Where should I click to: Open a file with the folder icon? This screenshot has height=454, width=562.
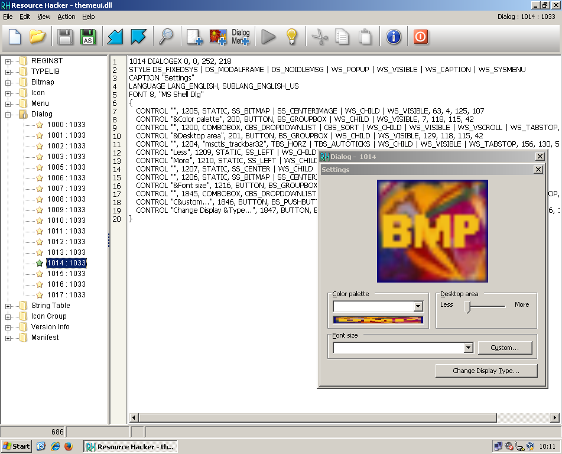coord(38,37)
